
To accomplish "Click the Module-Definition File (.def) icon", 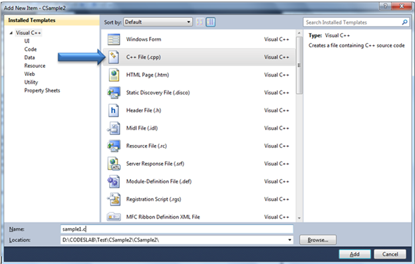I will tap(114, 182).
